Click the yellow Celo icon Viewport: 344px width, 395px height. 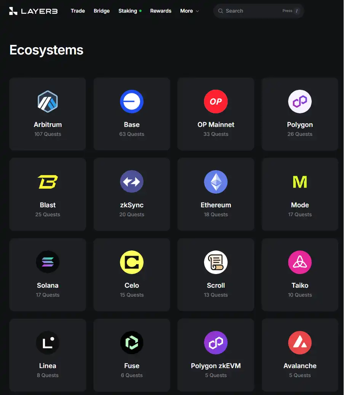(x=132, y=262)
